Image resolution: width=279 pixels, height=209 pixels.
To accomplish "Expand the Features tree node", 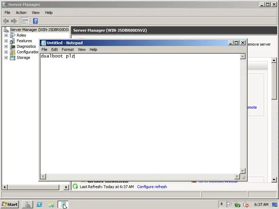I will click(6, 41).
